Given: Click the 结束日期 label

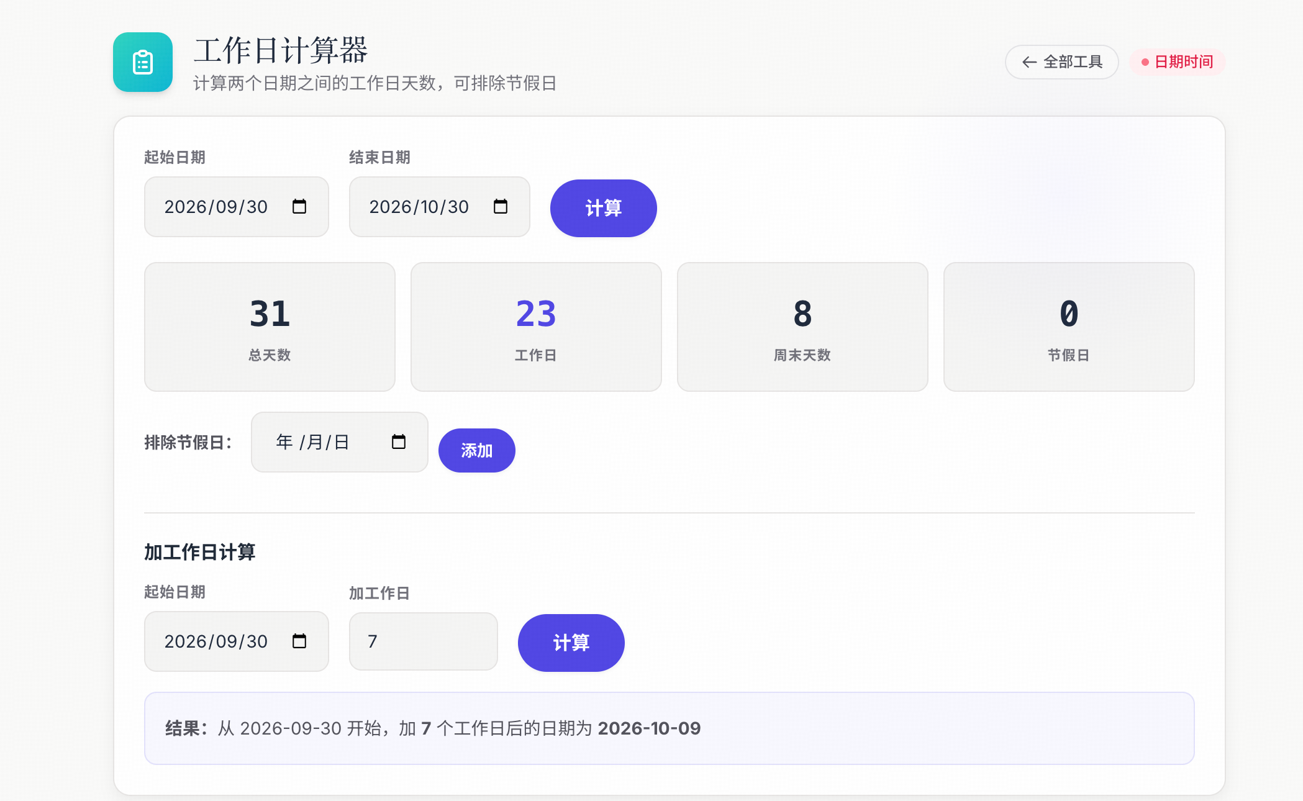Looking at the screenshot, I should [379, 157].
